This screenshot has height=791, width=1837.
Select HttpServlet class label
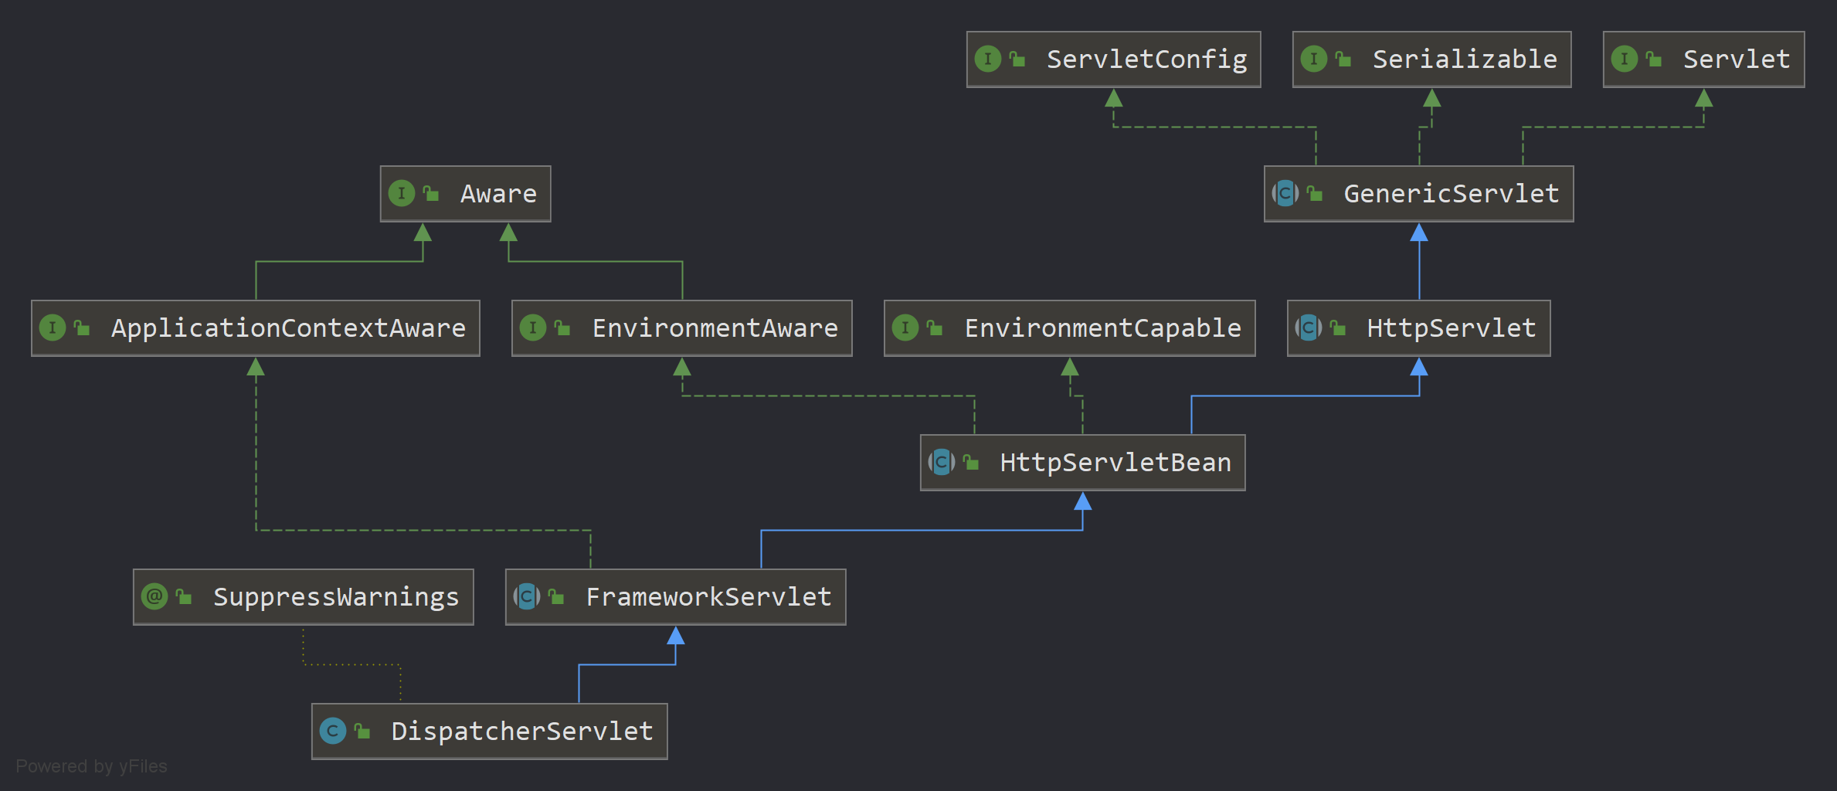click(1452, 328)
